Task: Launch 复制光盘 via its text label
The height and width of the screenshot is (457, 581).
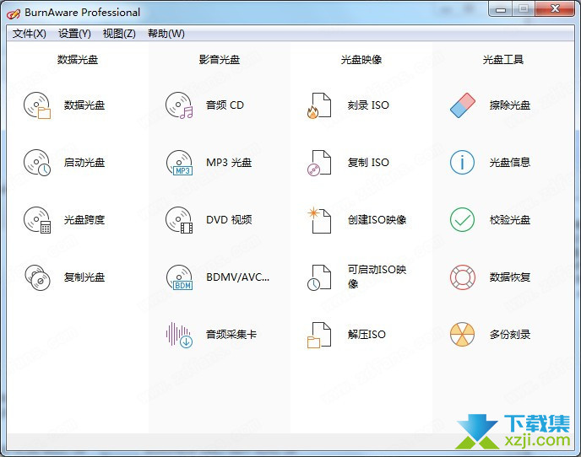Action: click(x=84, y=277)
